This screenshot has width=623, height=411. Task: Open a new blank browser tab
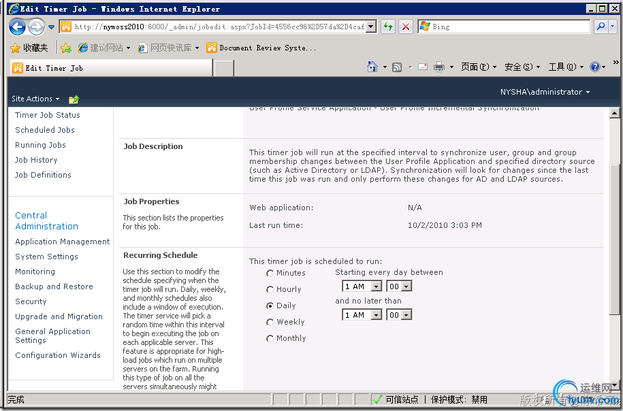point(224,68)
